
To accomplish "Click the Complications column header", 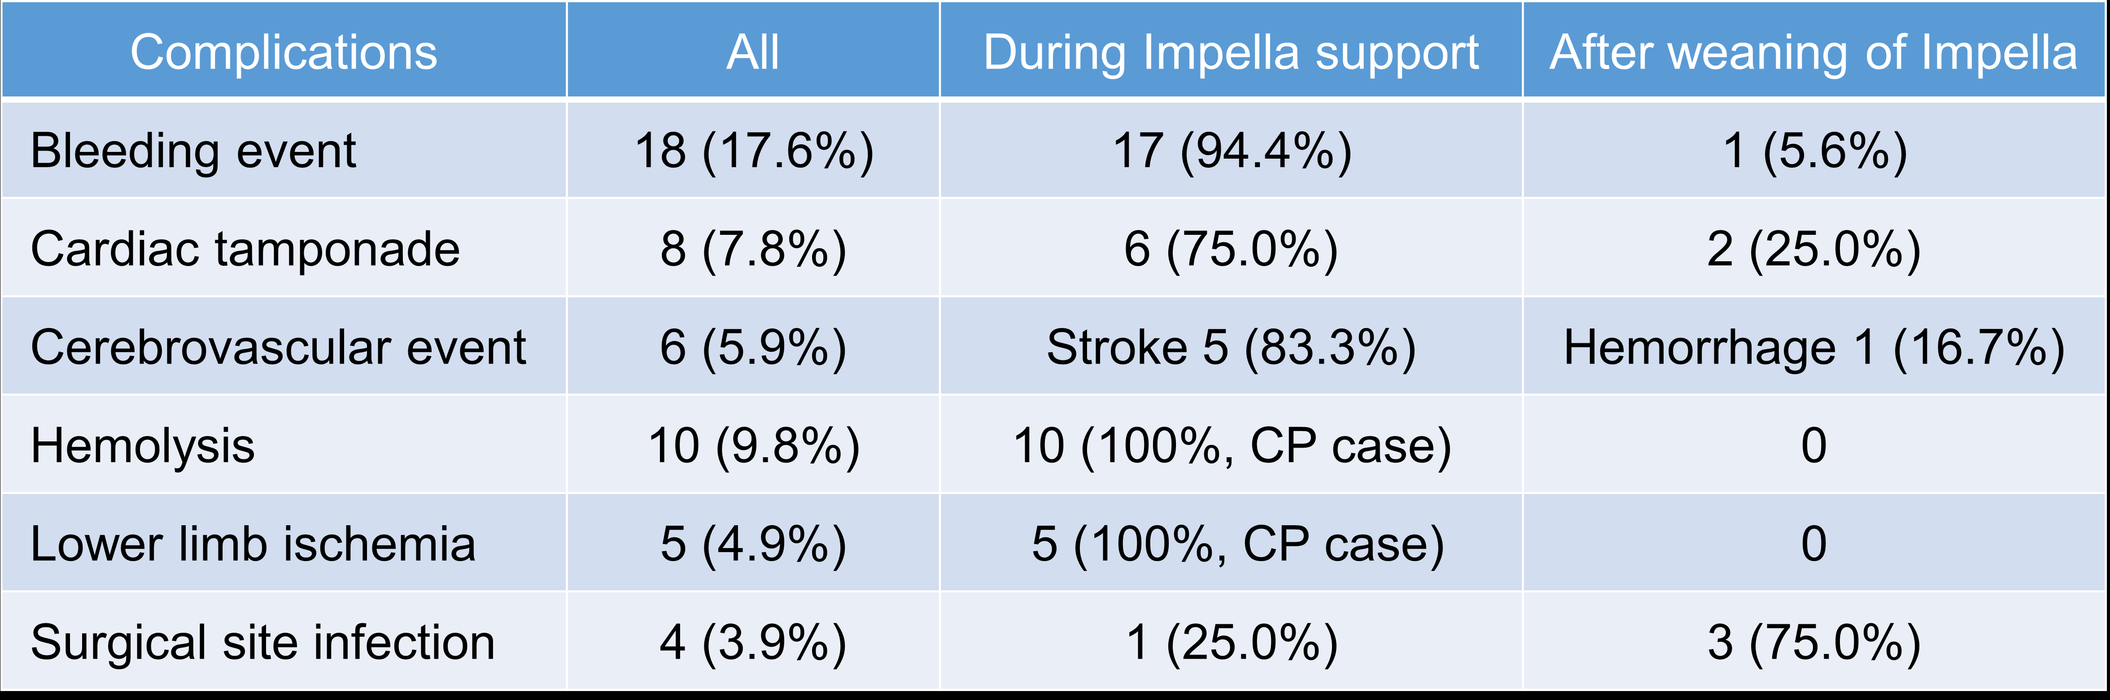I will coord(284,52).
